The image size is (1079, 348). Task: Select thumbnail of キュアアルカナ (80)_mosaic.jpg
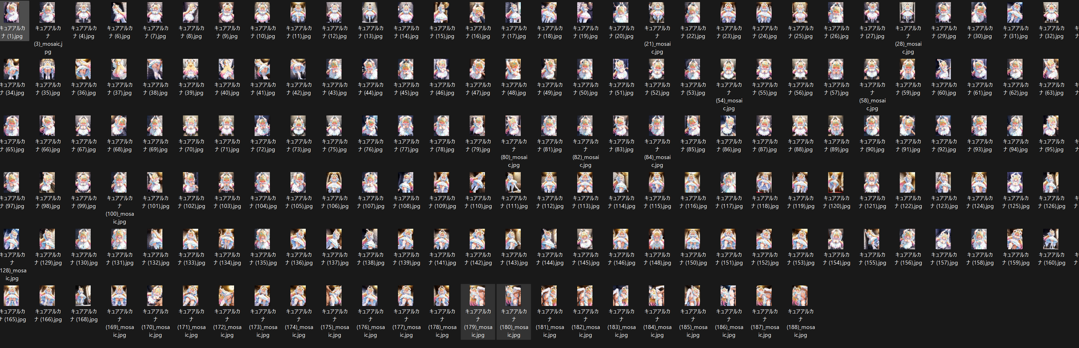point(514,126)
